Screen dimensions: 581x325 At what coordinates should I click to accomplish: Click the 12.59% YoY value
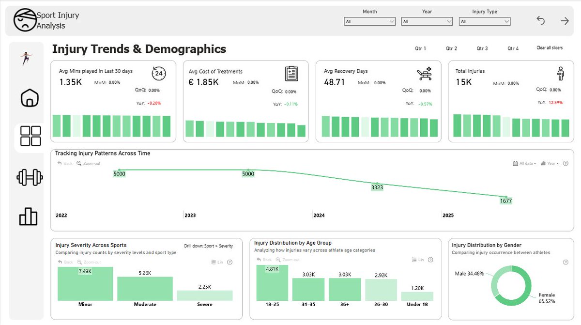click(x=557, y=103)
